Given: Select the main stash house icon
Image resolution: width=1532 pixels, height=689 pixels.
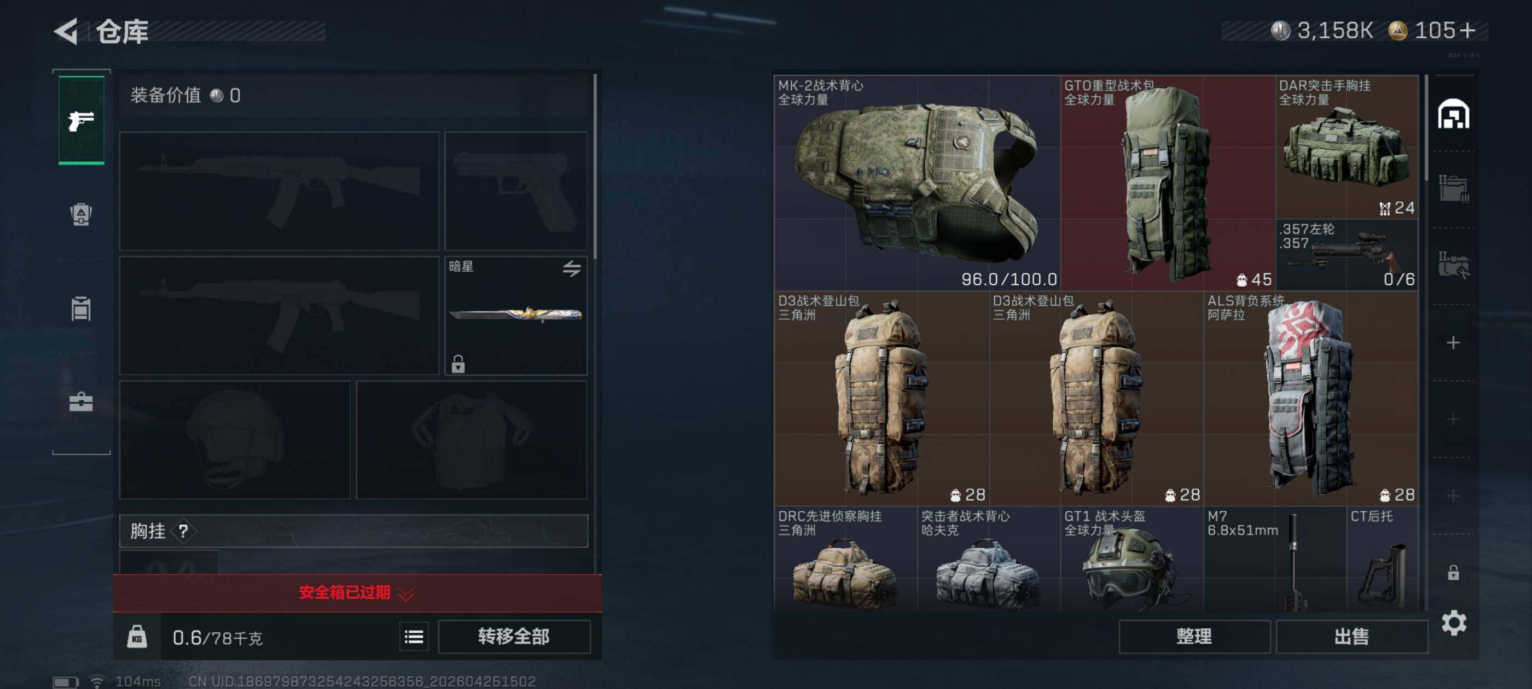Looking at the screenshot, I should pos(1454,114).
